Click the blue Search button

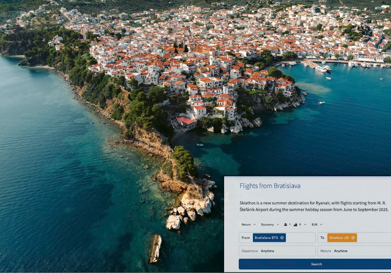(x=315, y=264)
